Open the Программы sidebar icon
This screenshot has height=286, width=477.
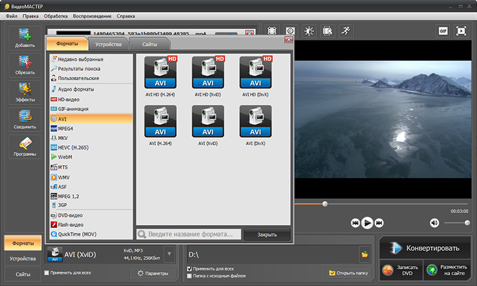tap(25, 147)
